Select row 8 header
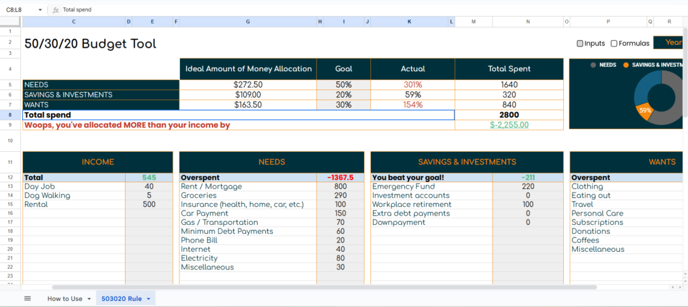This screenshot has width=688, height=307. pos(11,115)
